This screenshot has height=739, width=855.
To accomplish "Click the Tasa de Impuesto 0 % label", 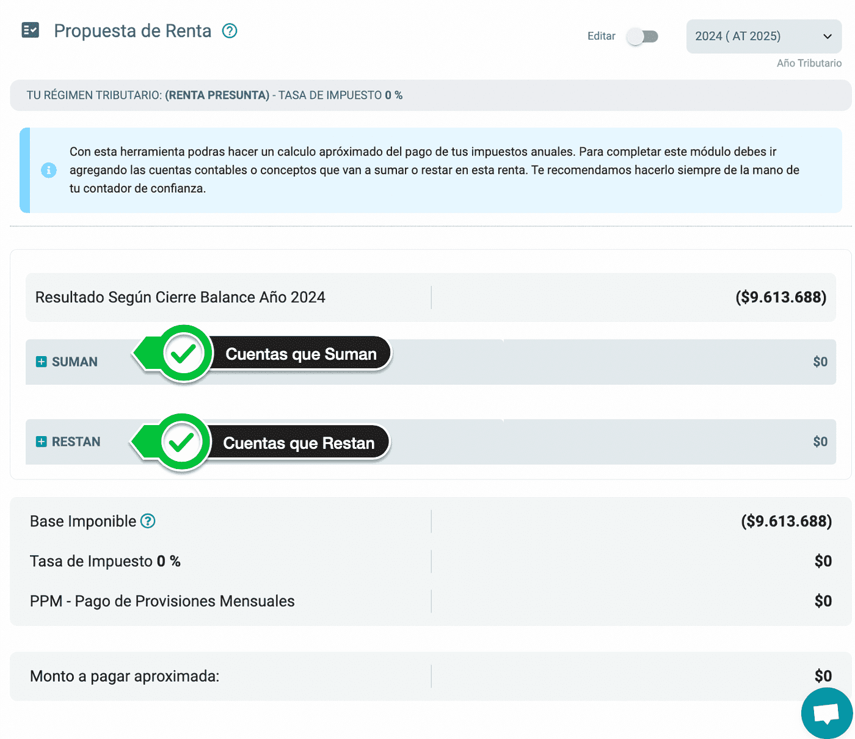I will [x=105, y=561].
